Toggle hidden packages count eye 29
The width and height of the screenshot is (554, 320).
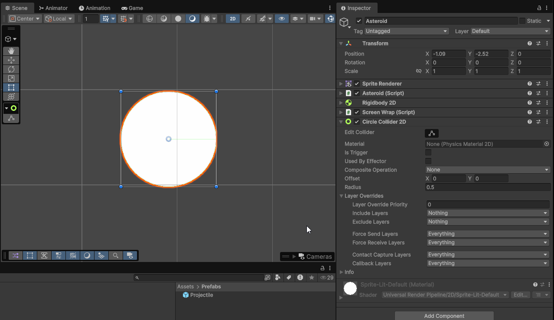[327, 278]
